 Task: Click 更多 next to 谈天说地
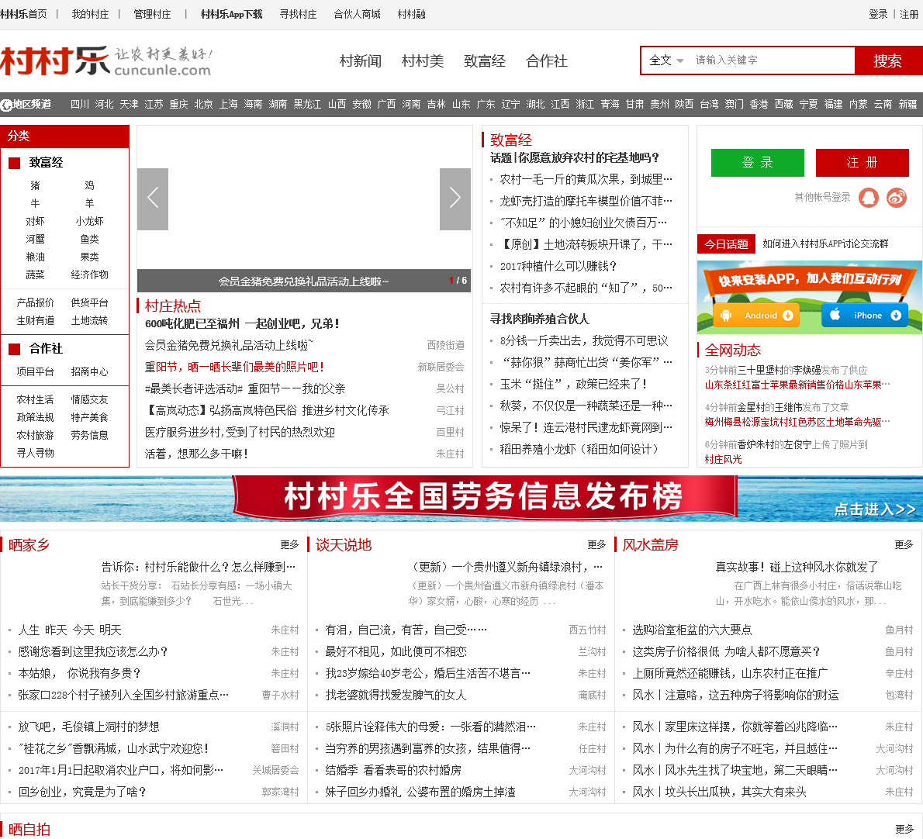coord(597,545)
